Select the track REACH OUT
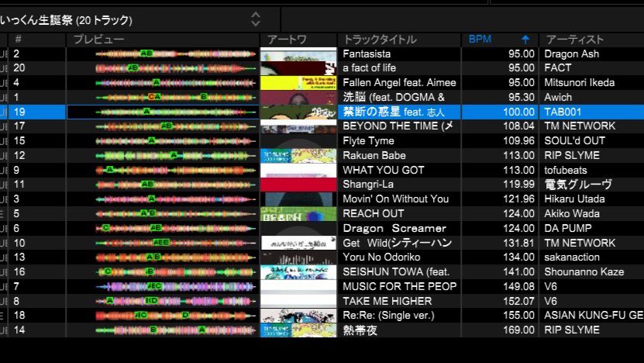 (x=374, y=214)
